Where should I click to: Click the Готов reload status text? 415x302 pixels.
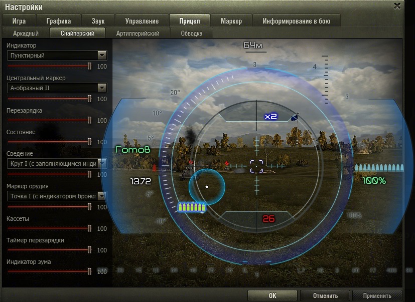point(133,150)
